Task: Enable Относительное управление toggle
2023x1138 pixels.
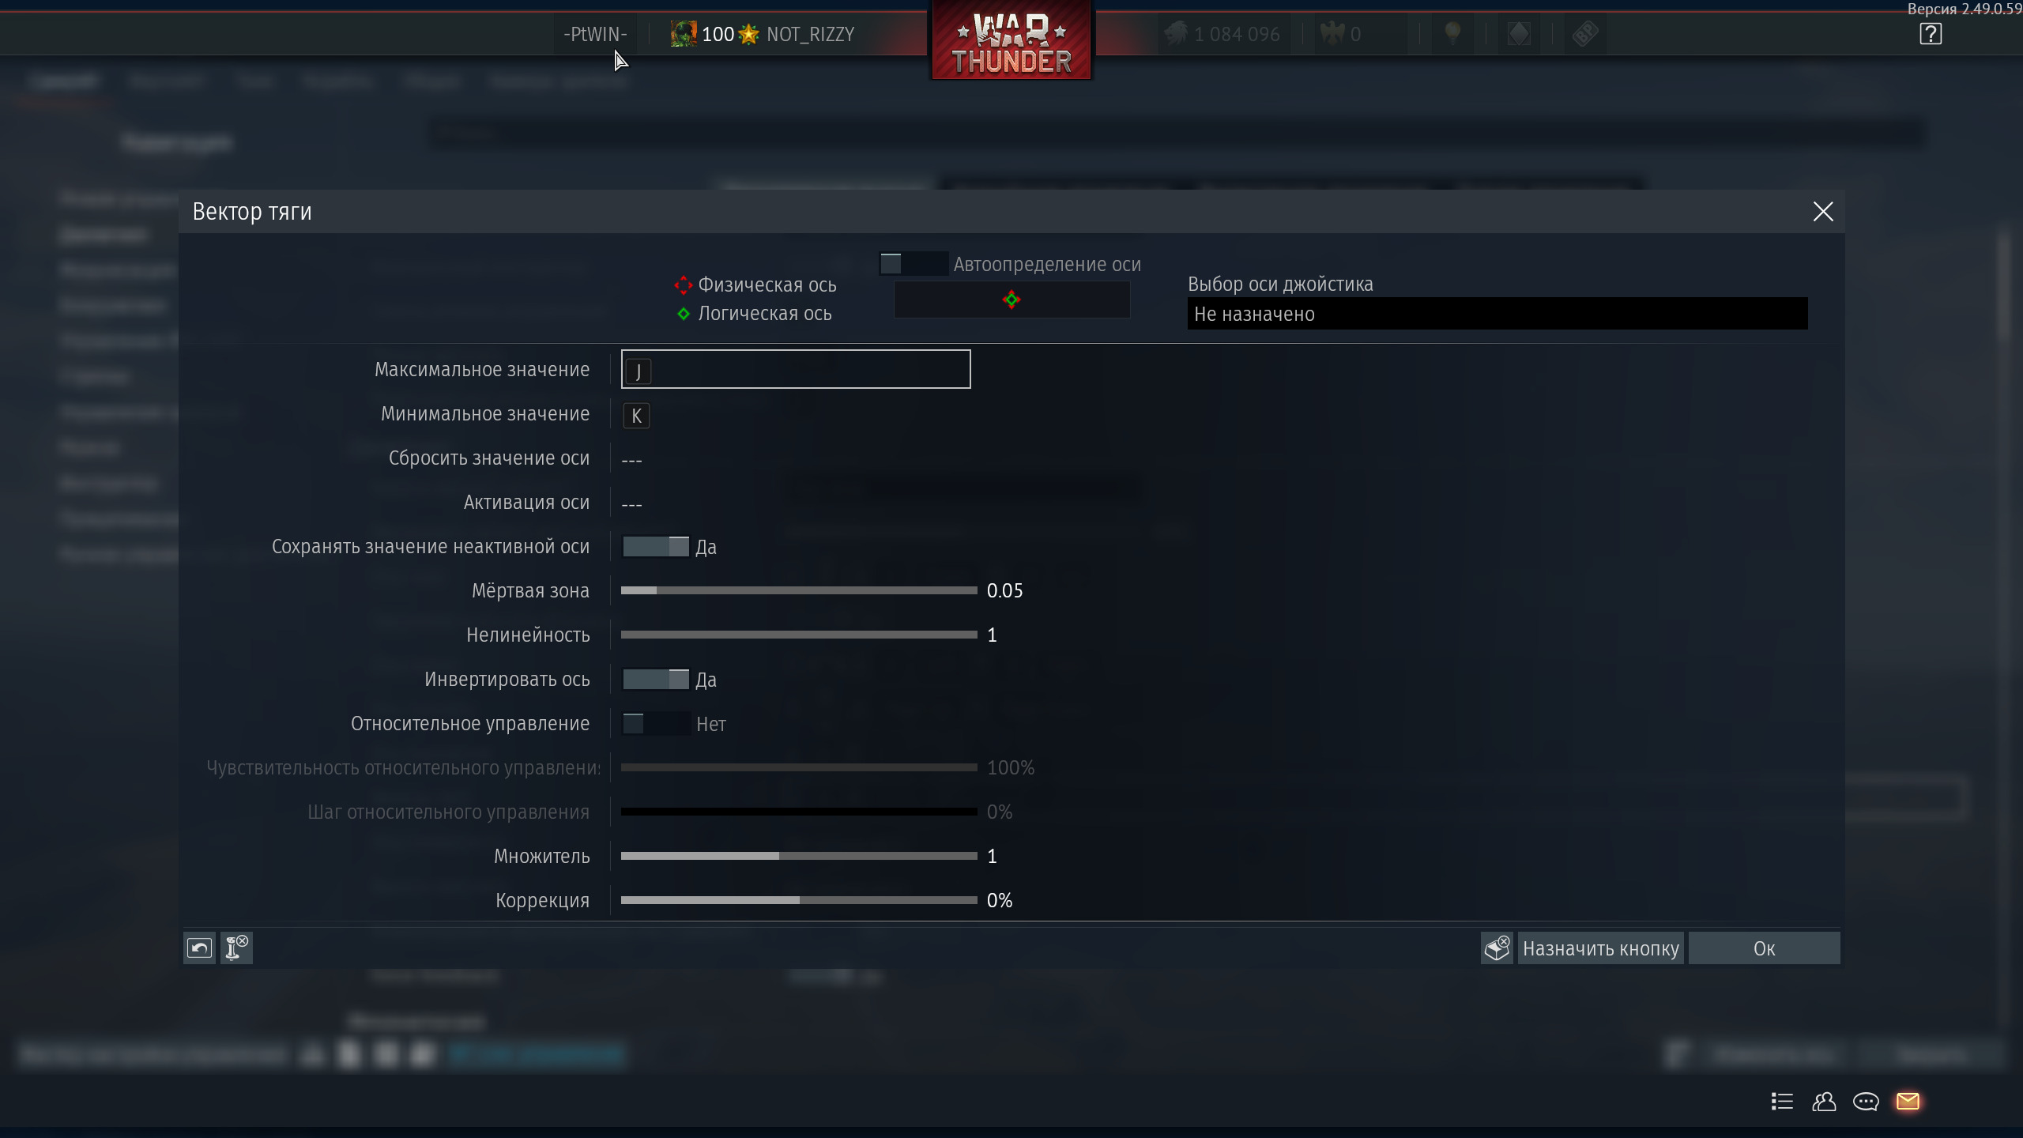Action: (656, 724)
